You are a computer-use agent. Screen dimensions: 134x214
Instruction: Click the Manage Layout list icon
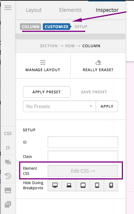coord(43,62)
